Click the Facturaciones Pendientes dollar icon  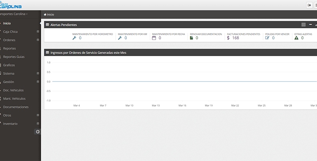tap(228, 38)
